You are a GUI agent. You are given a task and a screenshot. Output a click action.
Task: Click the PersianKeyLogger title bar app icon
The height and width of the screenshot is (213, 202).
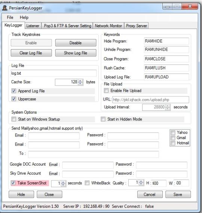(5, 8)
